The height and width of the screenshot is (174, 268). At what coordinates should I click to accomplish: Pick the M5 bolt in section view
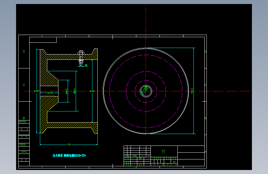(x=81, y=58)
